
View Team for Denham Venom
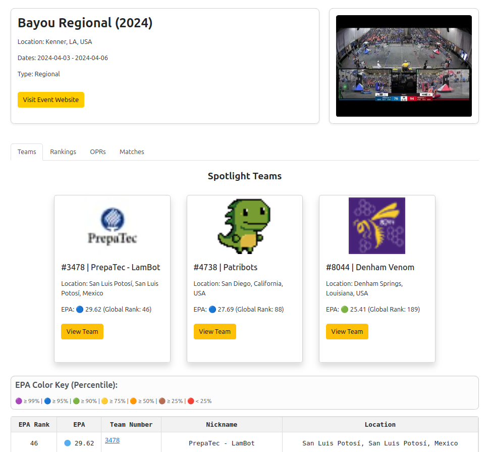pos(347,332)
